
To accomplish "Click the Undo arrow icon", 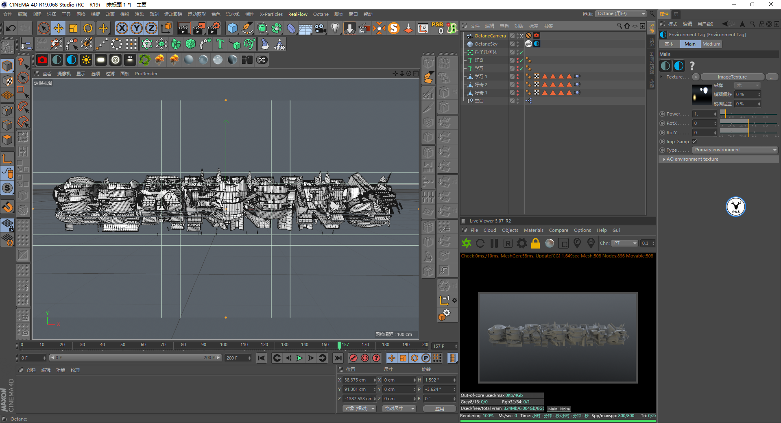I will [x=11, y=28].
